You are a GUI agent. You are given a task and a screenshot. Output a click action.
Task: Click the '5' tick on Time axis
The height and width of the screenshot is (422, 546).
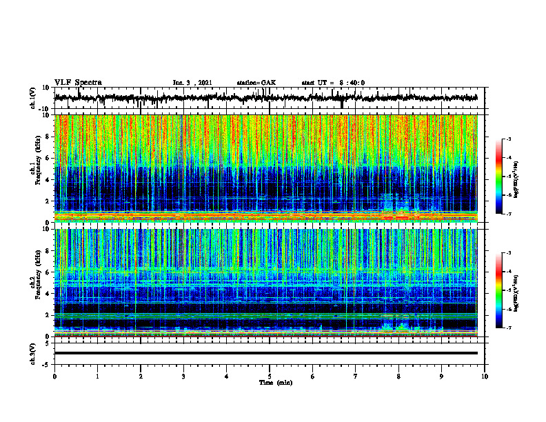pyautogui.click(x=270, y=376)
